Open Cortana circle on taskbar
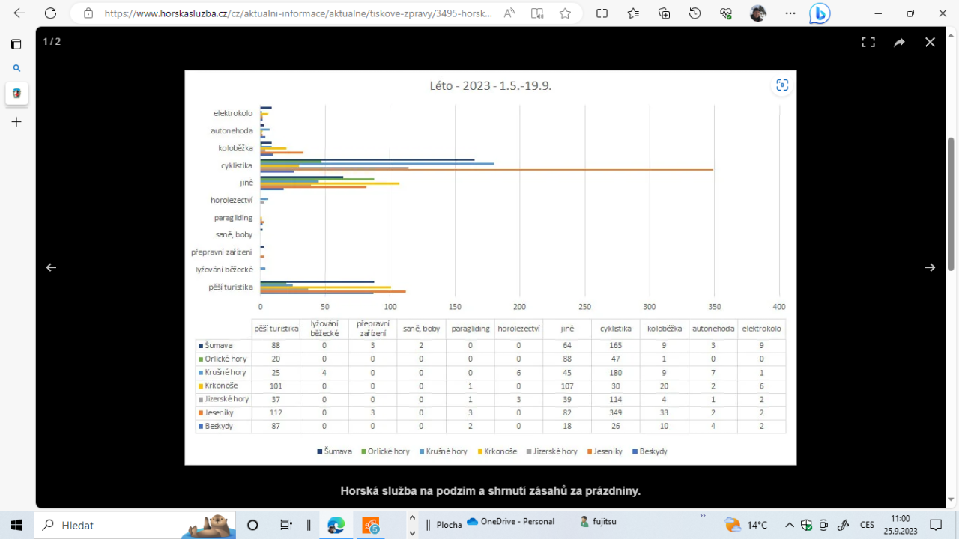Image resolution: width=959 pixels, height=539 pixels. coord(252,525)
